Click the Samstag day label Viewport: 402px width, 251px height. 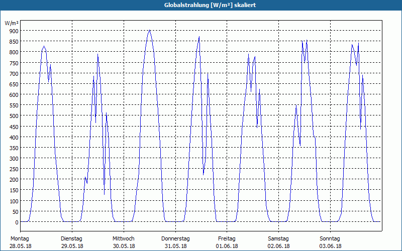pyautogui.click(x=278, y=239)
